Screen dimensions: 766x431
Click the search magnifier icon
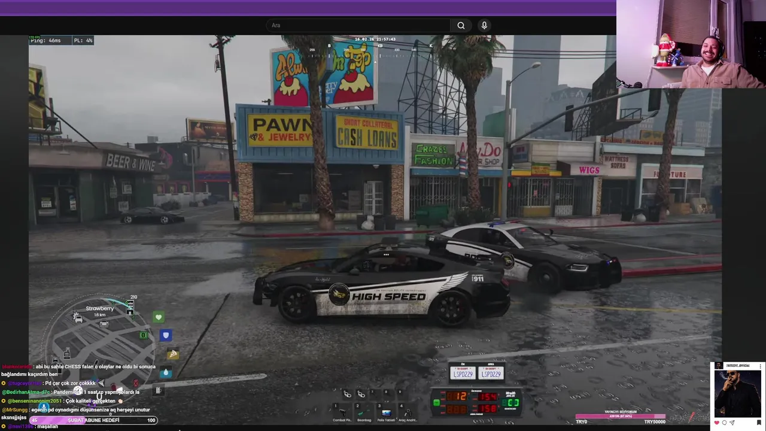click(x=461, y=25)
